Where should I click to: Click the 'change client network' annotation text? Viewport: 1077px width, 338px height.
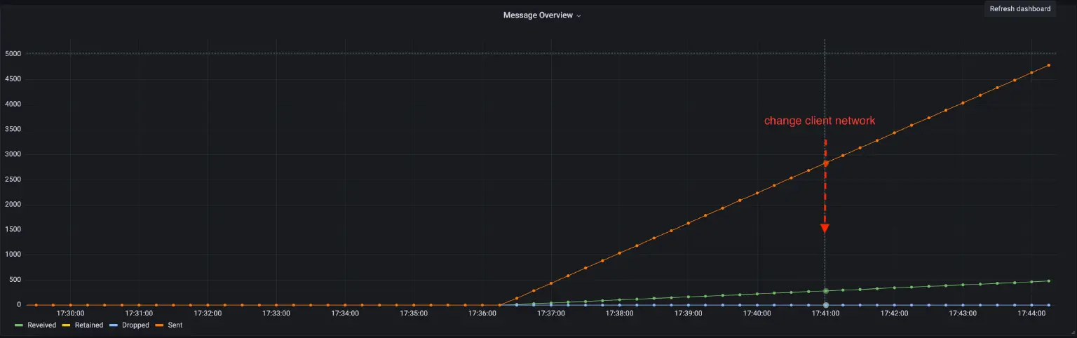point(819,121)
